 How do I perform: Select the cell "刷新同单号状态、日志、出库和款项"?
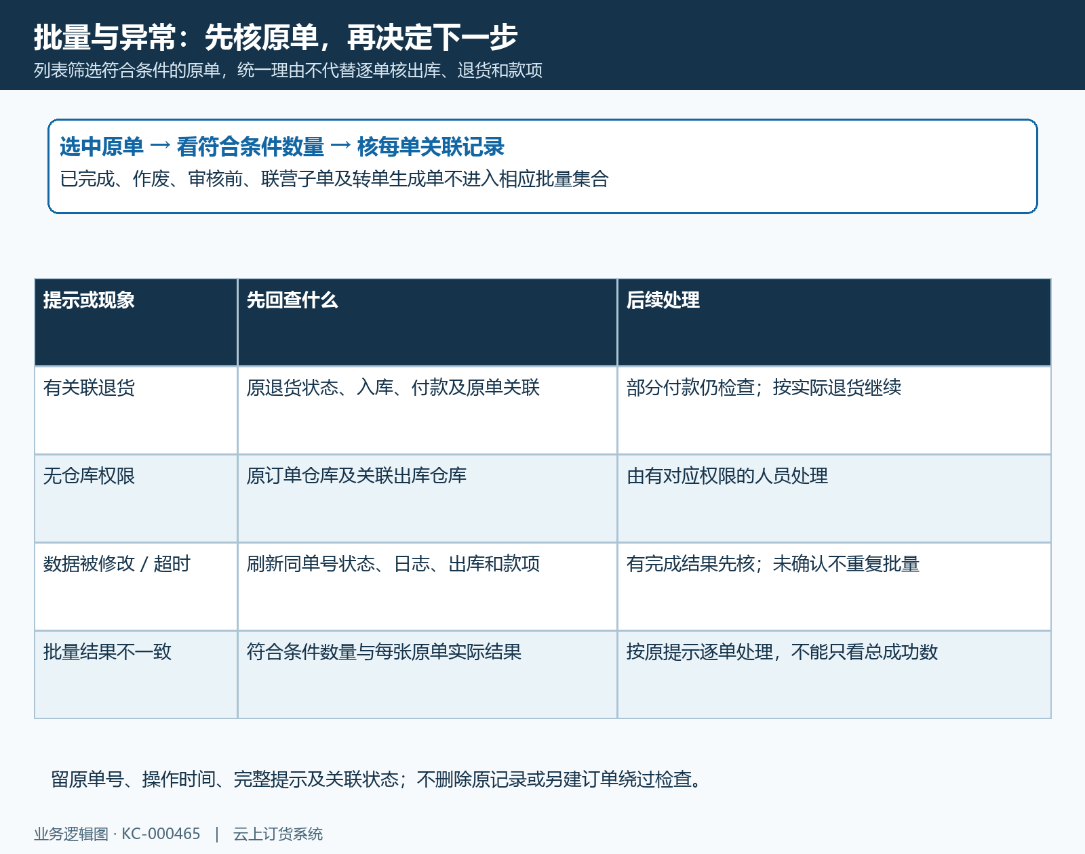tap(427, 587)
